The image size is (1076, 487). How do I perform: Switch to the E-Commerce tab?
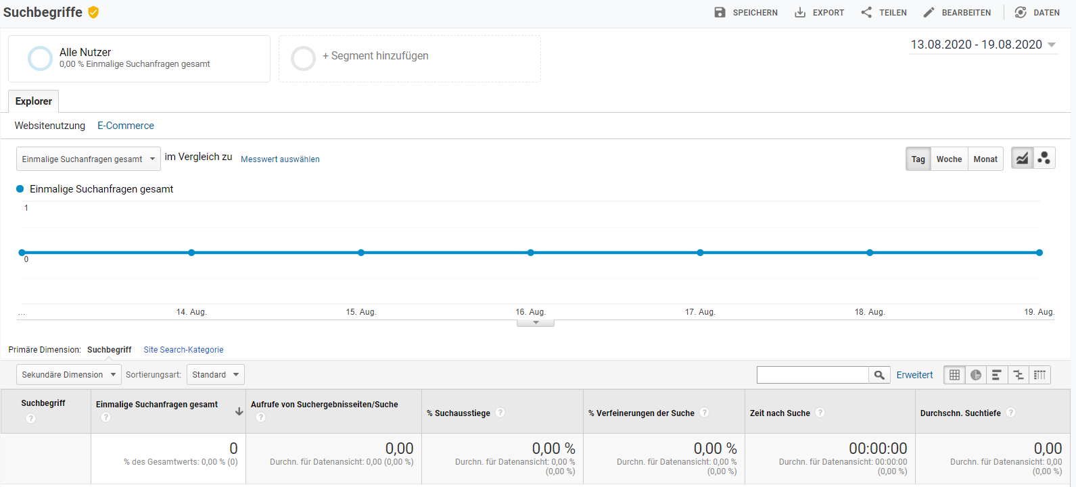(126, 126)
